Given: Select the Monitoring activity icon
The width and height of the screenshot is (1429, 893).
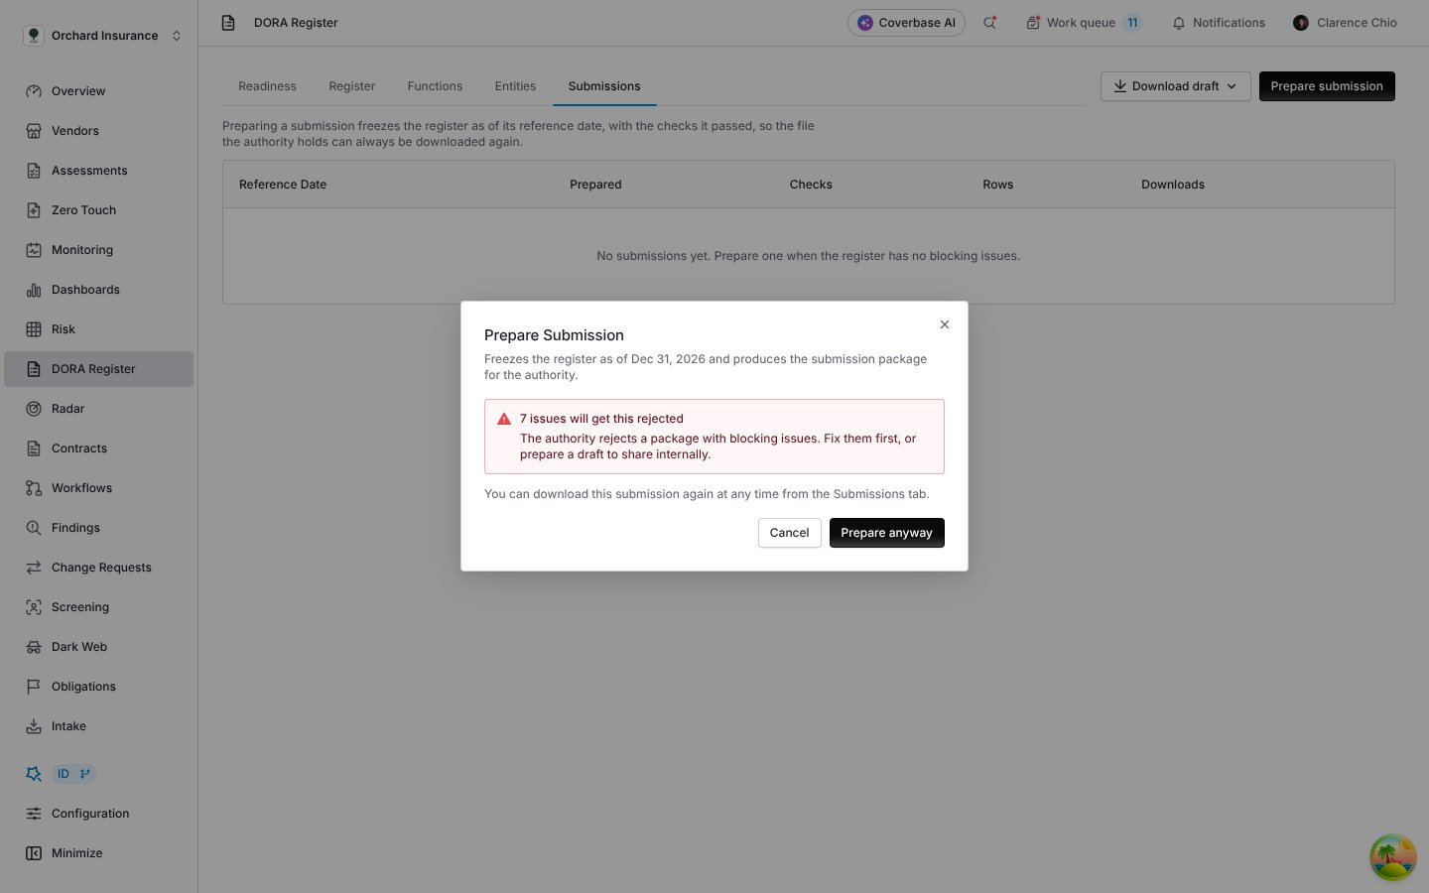Looking at the screenshot, I should pos(34,250).
